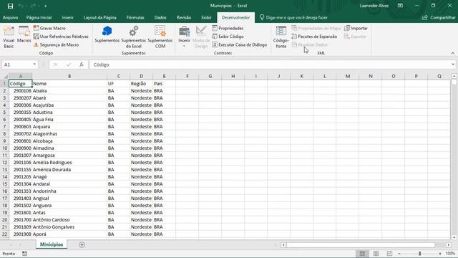Open the Visual Basic editor
Image resolution: width=458 pixels, height=258 pixels.
tap(9, 37)
